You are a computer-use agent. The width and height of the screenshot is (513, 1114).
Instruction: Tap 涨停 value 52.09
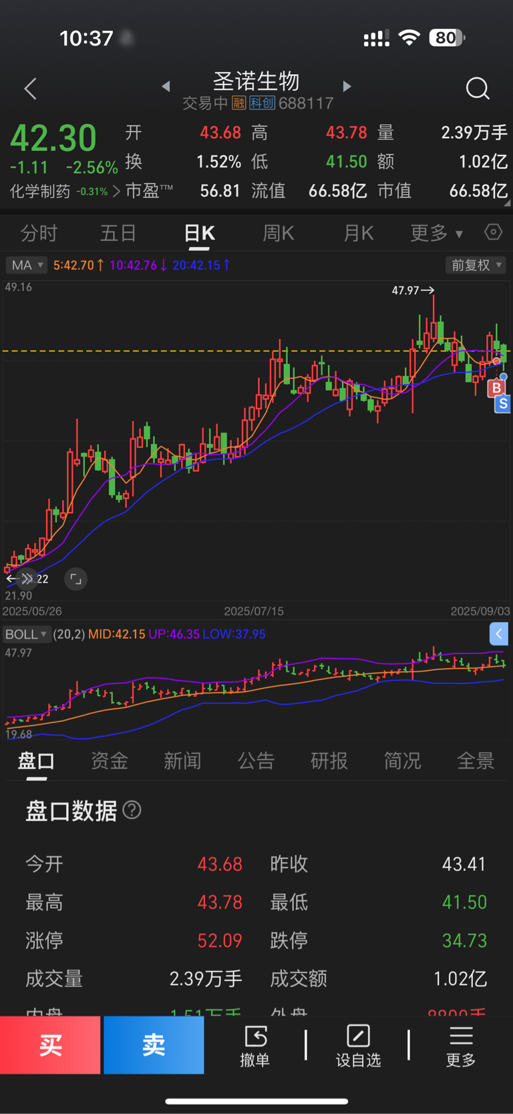click(x=220, y=940)
